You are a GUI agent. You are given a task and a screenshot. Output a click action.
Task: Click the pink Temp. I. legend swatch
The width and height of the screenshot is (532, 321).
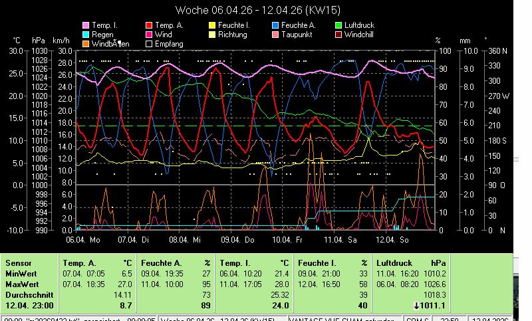pos(85,25)
